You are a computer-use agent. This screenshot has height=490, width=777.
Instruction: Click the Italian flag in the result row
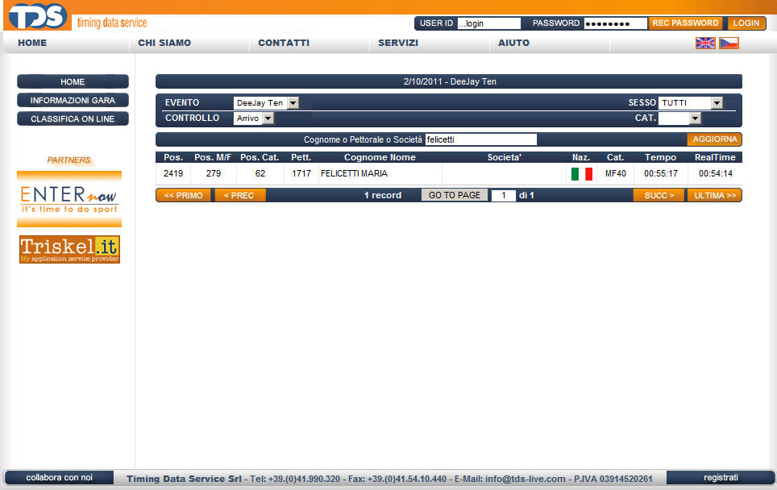coord(581,173)
